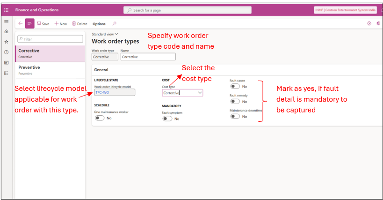Select Corrective in the list
This screenshot has height=200, width=383.
coord(50,53)
